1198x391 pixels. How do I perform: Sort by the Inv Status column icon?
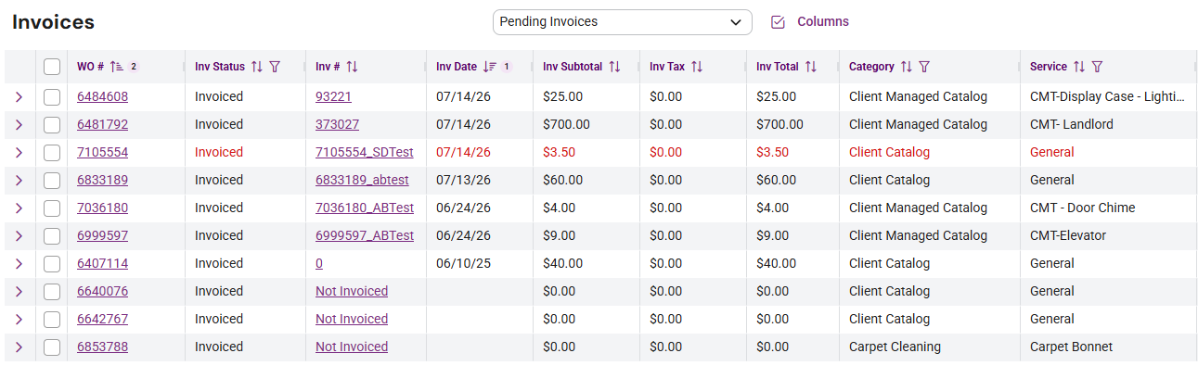pyautogui.click(x=257, y=67)
